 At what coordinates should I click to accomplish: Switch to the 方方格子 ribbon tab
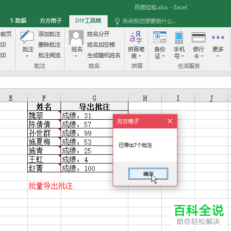pos(51,21)
